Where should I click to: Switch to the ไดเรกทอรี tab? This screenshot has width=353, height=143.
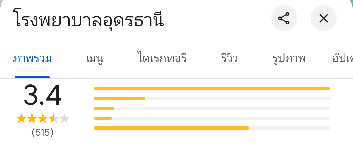[162, 59]
